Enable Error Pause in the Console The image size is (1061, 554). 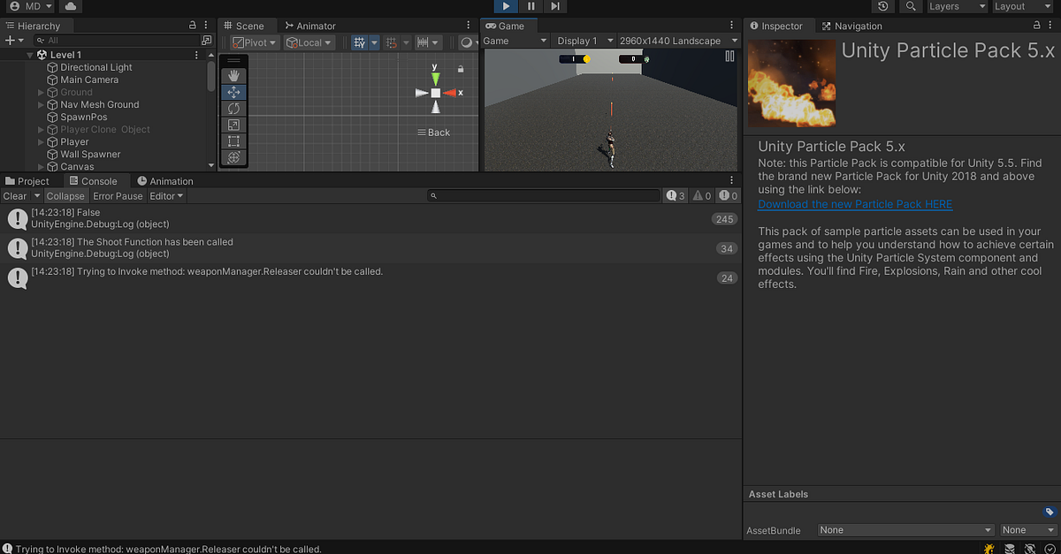point(118,195)
